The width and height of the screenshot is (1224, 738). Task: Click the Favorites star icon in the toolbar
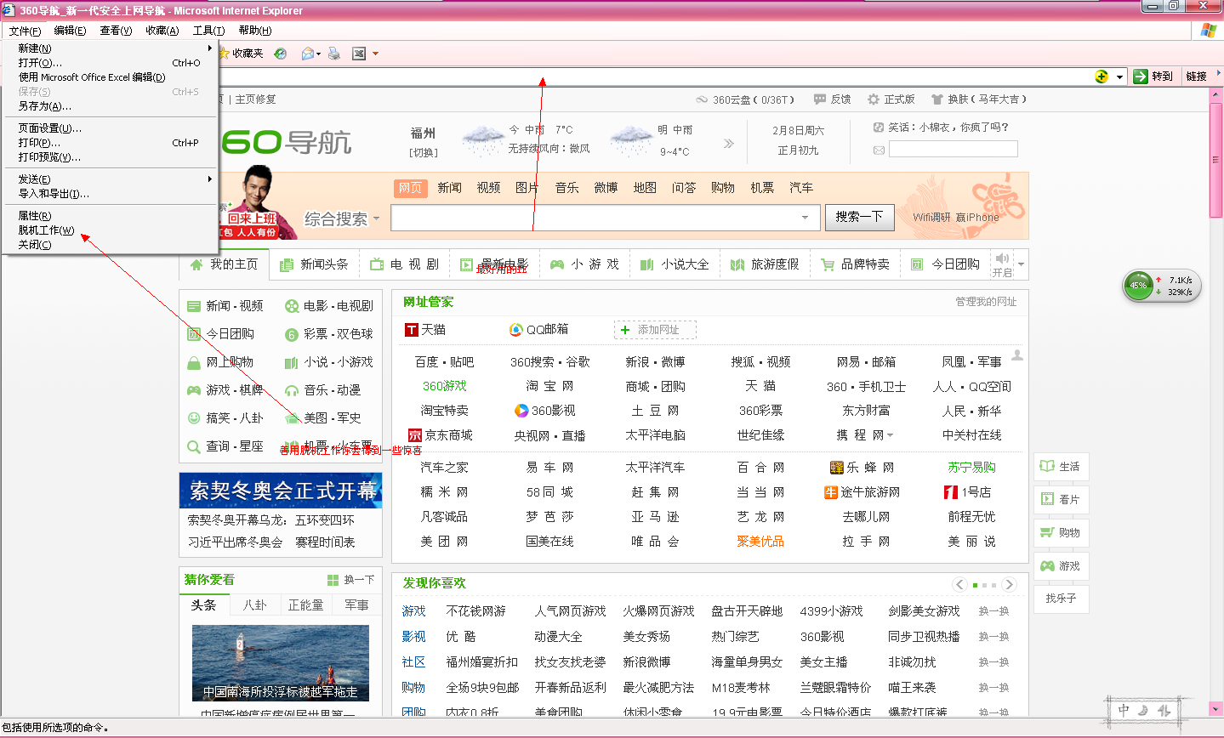pyautogui.click(x=225, y=53)
